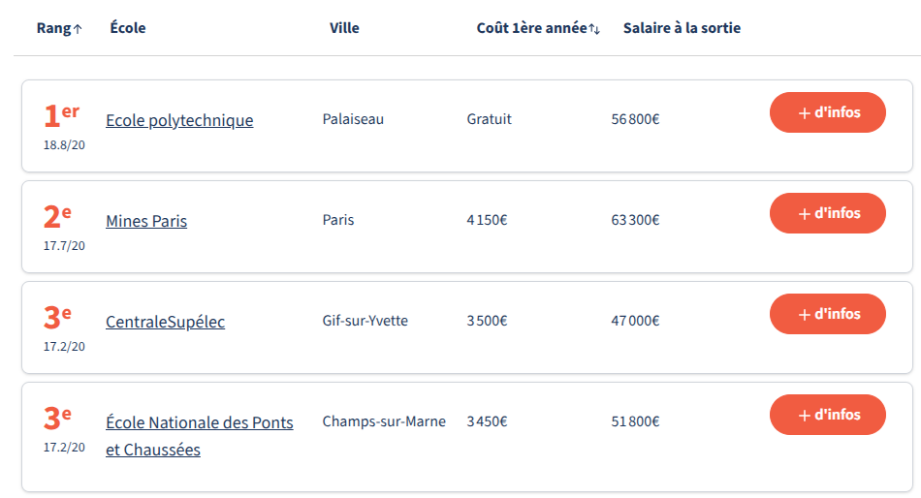The width and height of the screenshot is (921, 498).
Task: Click the 2e rank badge
Action: (58, 217)
